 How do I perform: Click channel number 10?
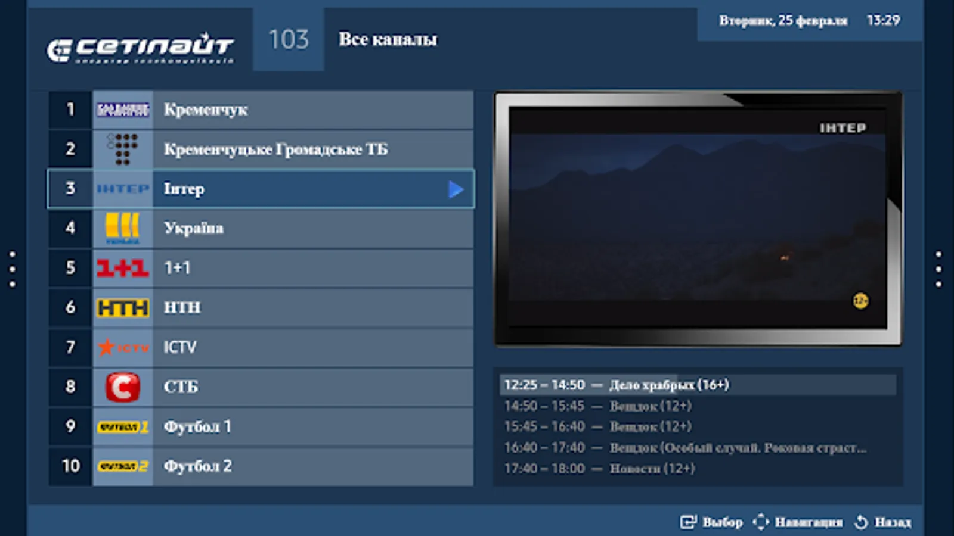70,466
